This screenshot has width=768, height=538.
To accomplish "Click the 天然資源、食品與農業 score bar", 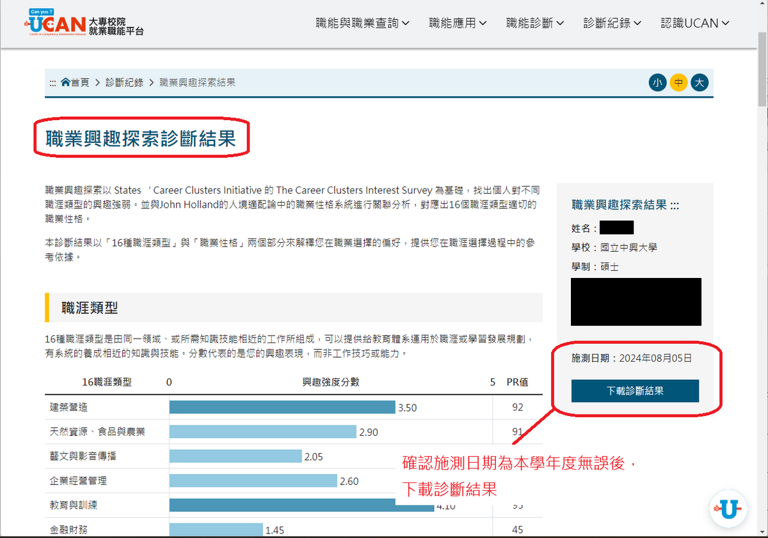I will [x=263, y=432].
